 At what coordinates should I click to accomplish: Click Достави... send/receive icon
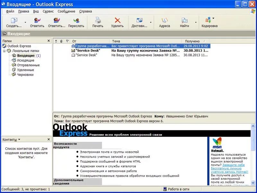tap(139, 21)
